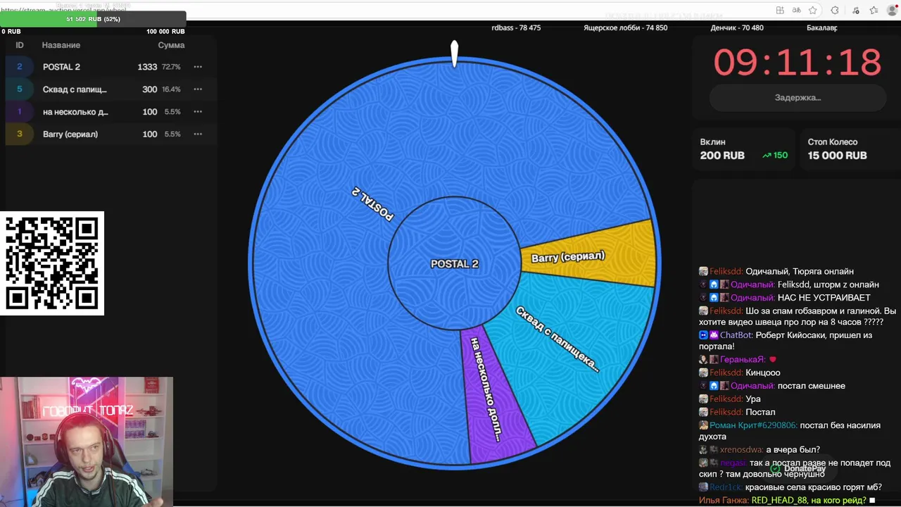Click the rotated POSTAL 2 label on wheel

pyautogui.click(x=372, y=204)
